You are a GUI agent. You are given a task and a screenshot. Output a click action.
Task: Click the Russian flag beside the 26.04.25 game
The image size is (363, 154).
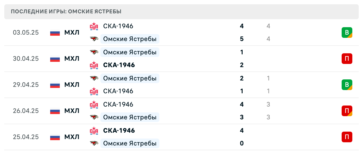(x=54, y=111)
